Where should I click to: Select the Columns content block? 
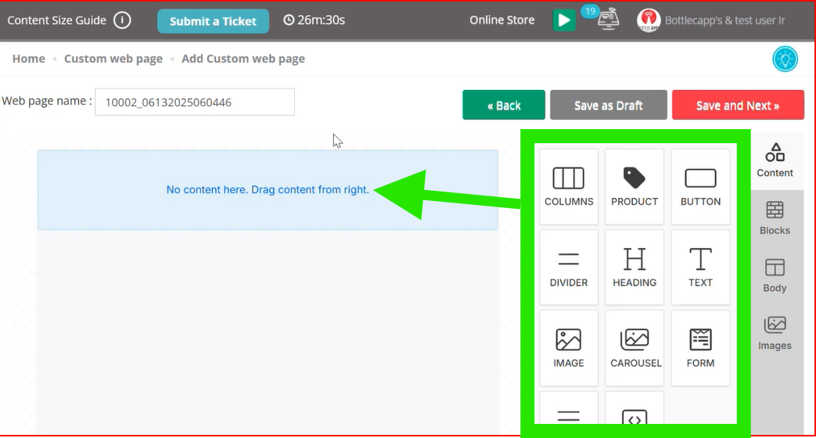pos(569,187)
